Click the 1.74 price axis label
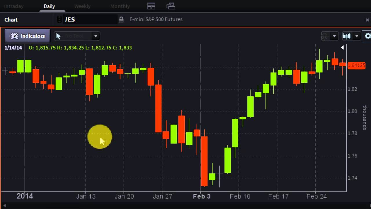Viewport: 371px width, 209px height. coord(352,178)
